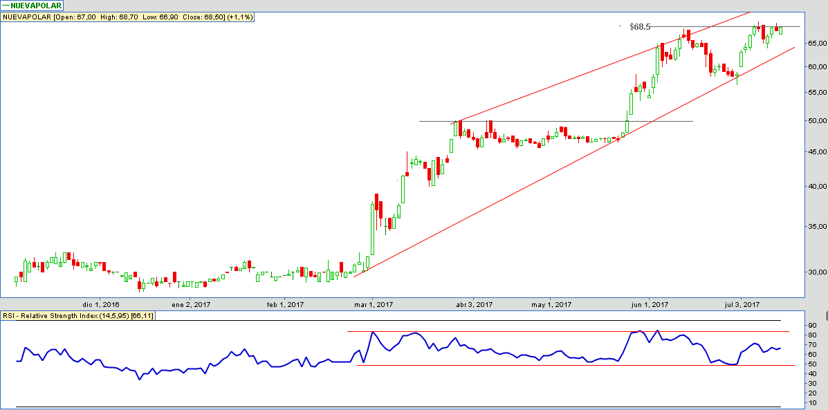Click the RSI - Relative Strength Index indicator label
828x410 pixels.
click(x=80, y=315)
